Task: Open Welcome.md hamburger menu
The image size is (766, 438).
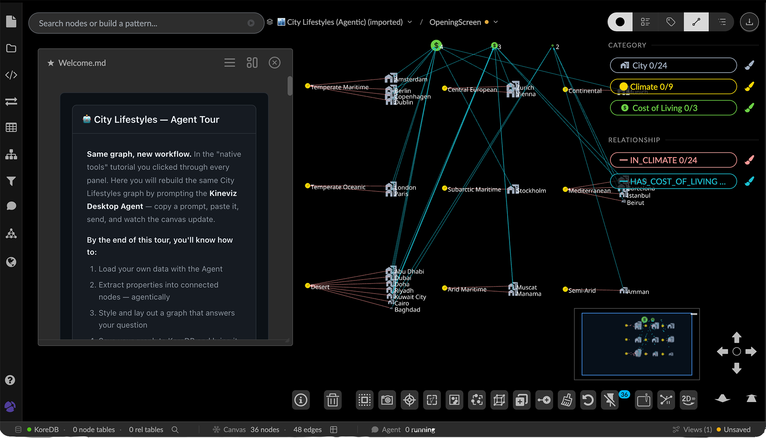Action: pos(229,63)
